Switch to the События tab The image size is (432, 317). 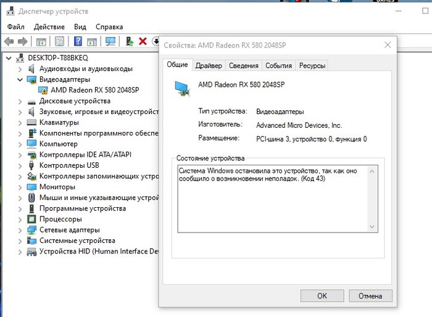pos(278,65)
